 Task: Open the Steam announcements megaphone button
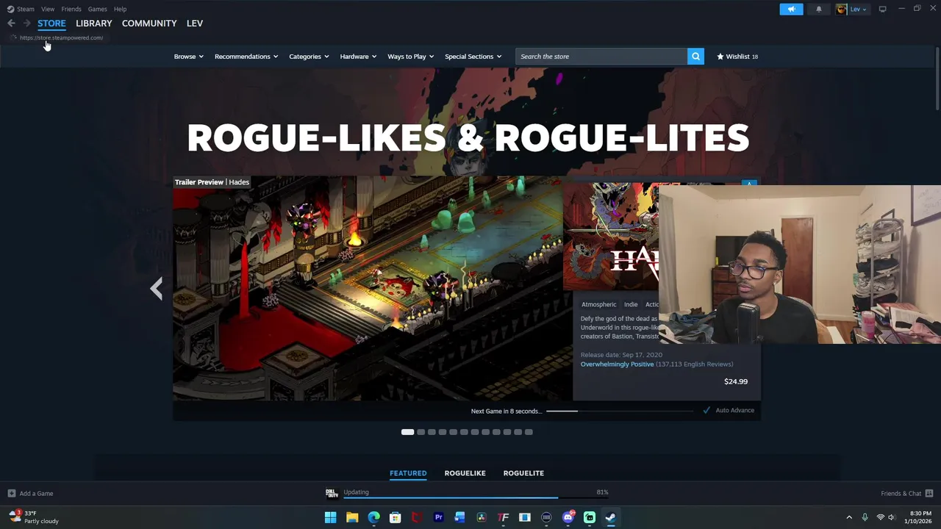coord(791,9)
